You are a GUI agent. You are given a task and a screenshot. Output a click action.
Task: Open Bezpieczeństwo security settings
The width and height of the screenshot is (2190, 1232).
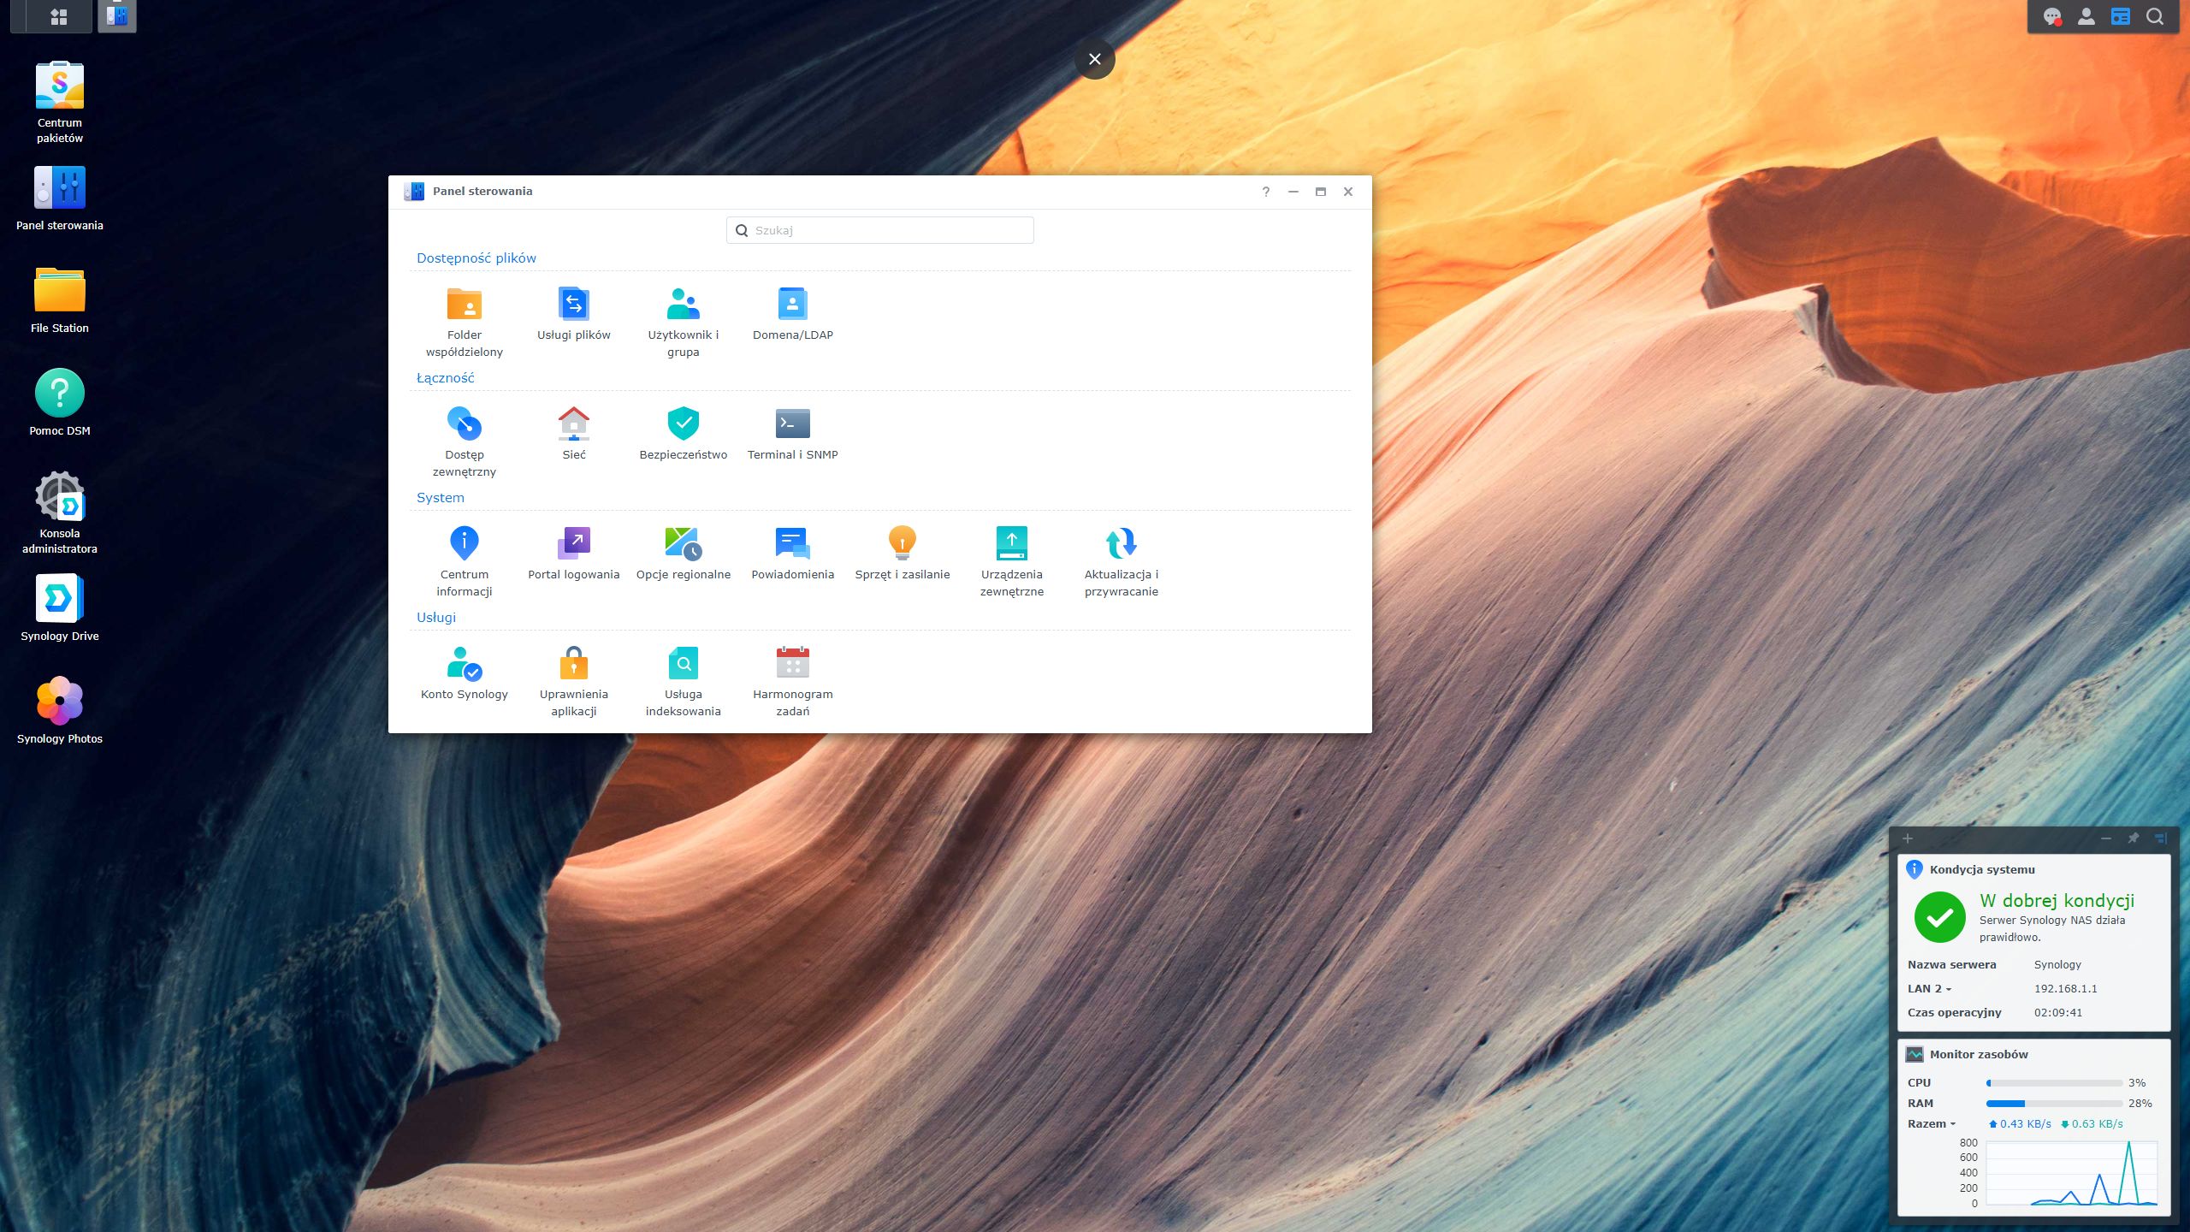[x=684, y=434]
